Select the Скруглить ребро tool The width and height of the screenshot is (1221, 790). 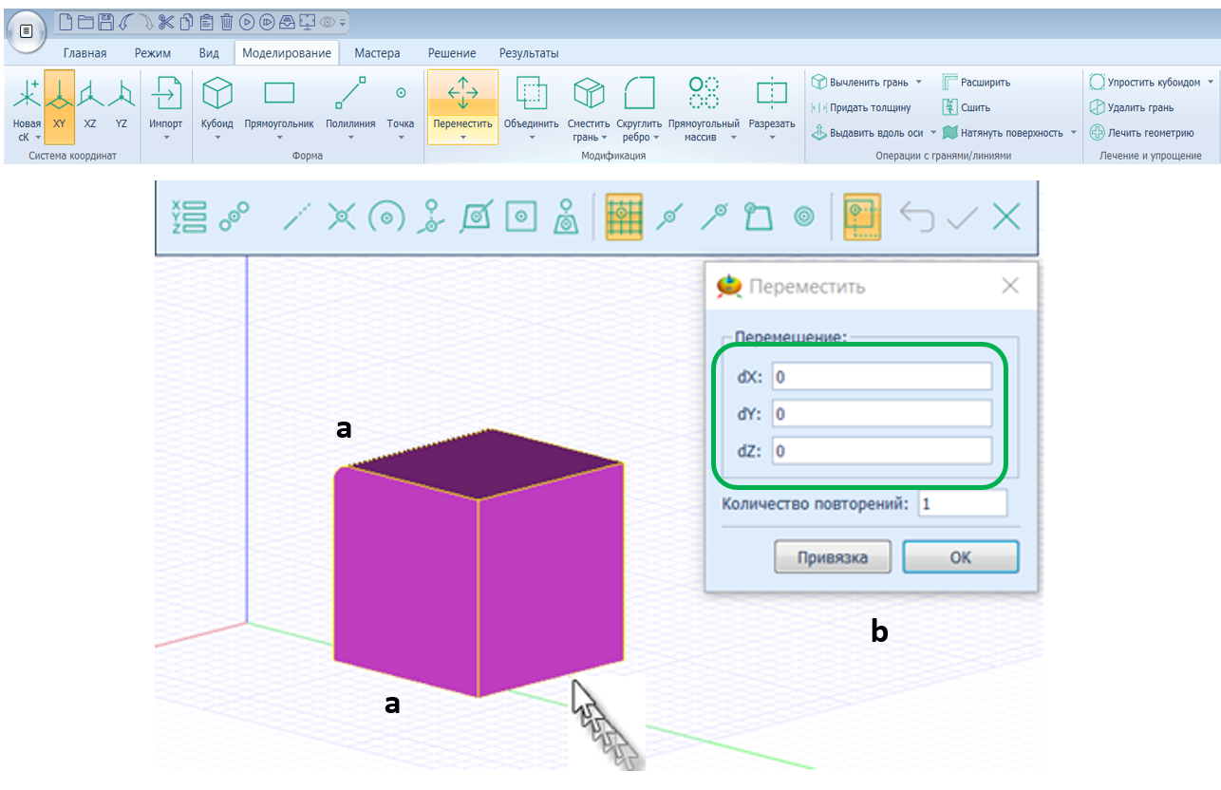[639, 93]
